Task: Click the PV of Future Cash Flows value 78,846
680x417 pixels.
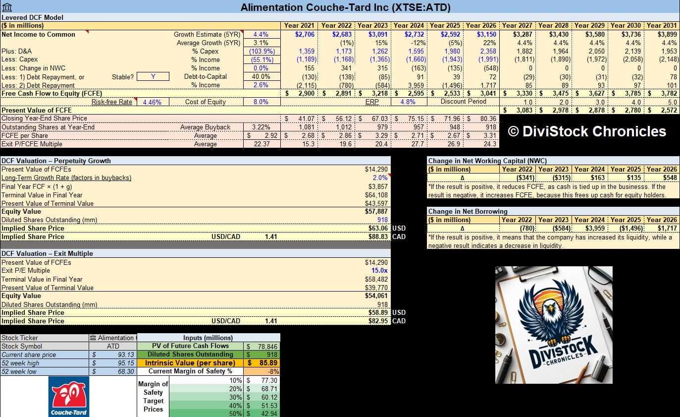Action: [262, 346]
